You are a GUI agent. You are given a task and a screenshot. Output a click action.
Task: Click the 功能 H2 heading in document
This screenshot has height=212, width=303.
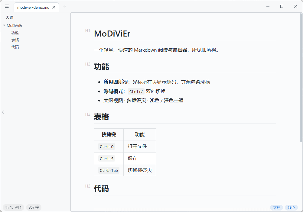pyautogui.click(x=101, y=67)
